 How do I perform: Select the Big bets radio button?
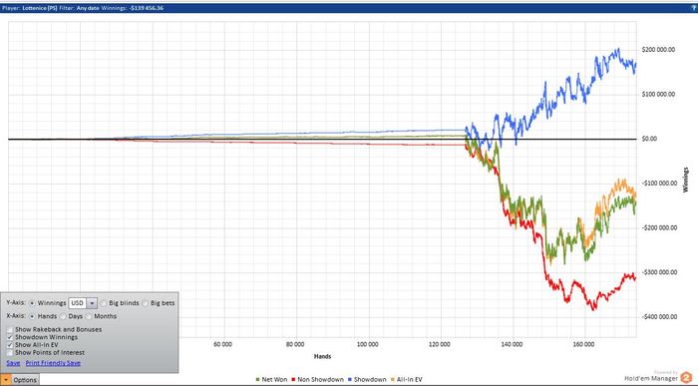[x=146, y=303]
